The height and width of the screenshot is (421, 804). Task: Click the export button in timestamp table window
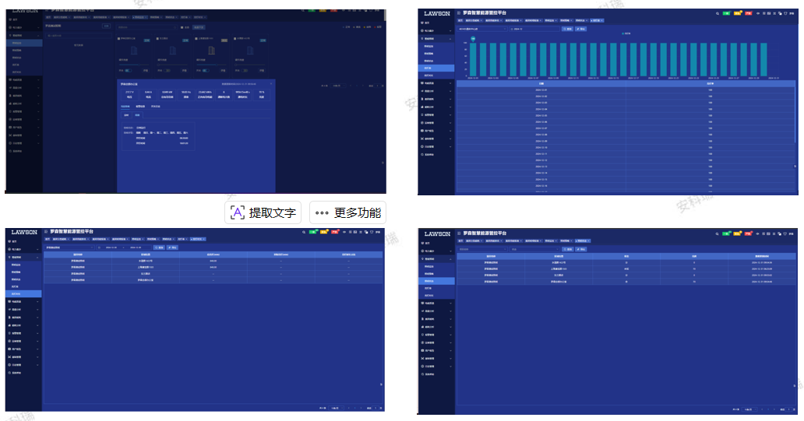point(580,250)
